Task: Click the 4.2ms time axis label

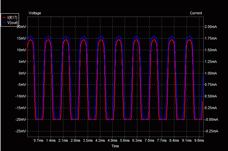Action: click(x=100, y=140)
